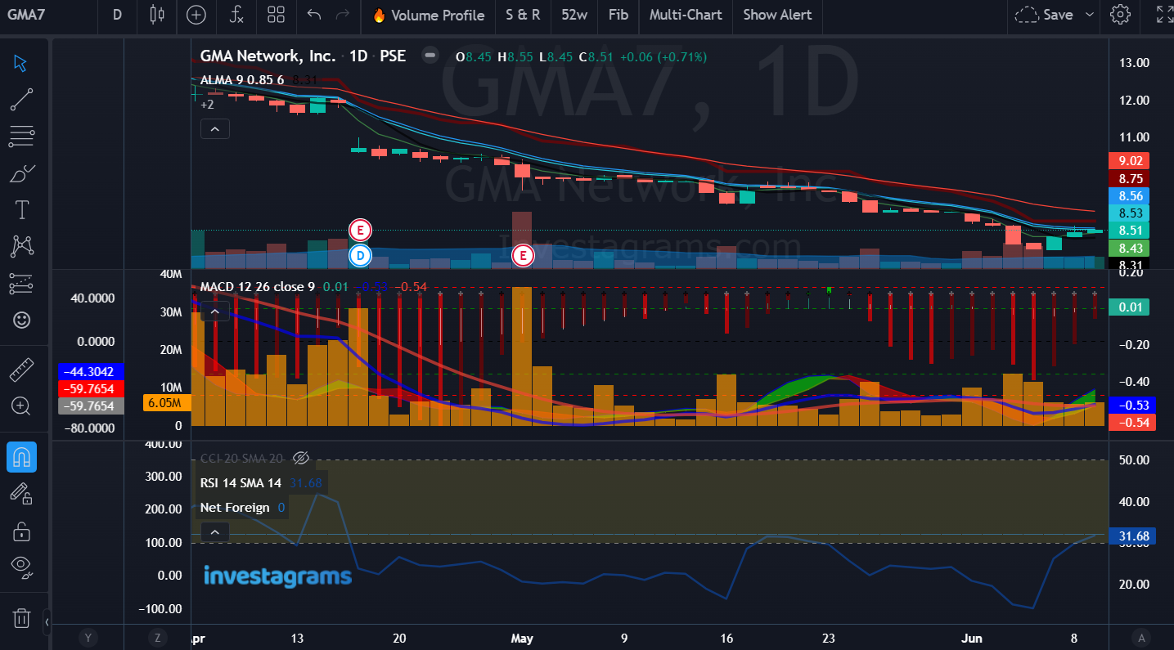1174x650 pixels.
Task: Click the grey minus next to PSE
Action: pos(430,56)
